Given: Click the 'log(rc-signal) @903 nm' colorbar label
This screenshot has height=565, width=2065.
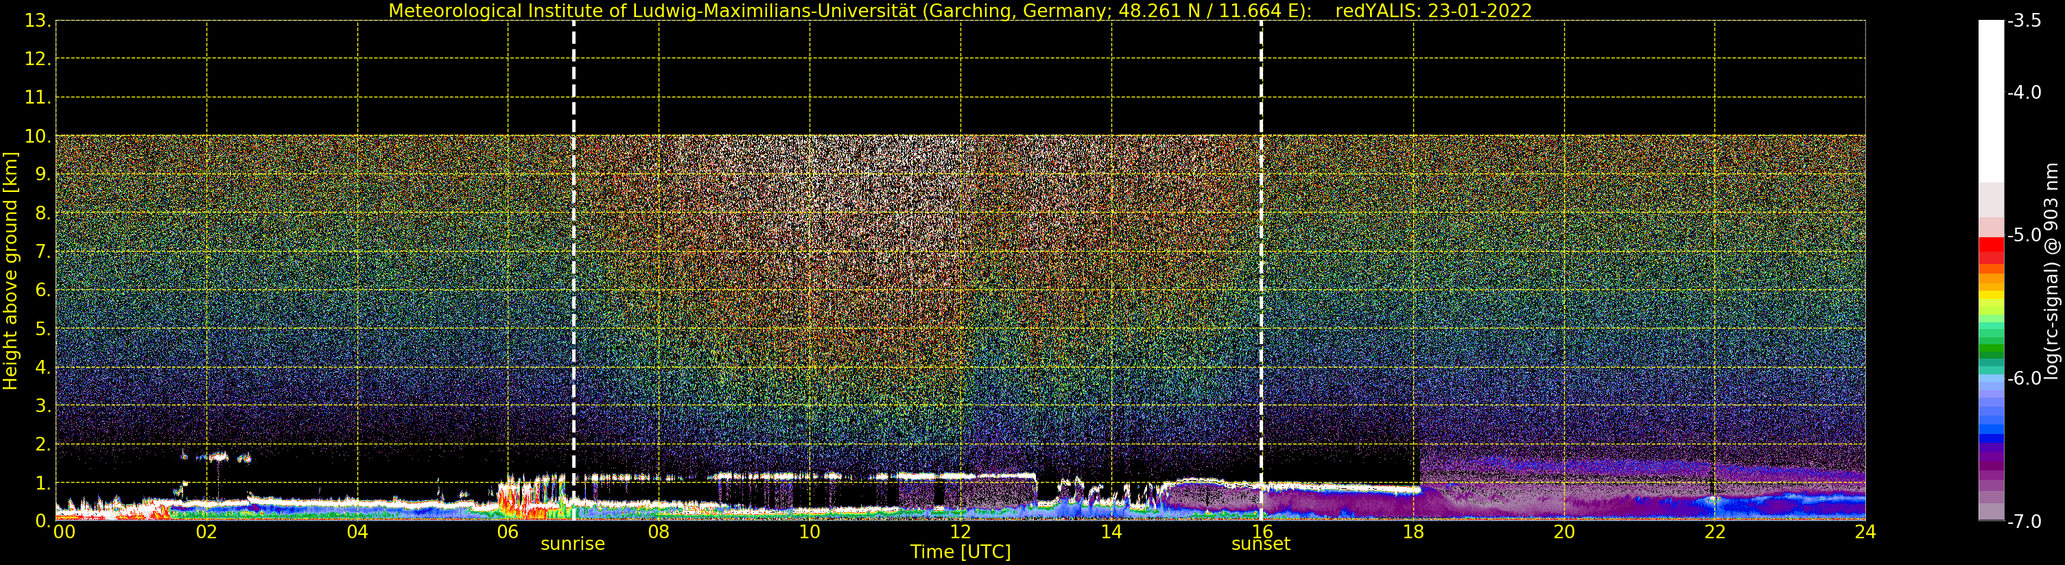Looking at the screenshot, I should pyautogui.click(x=2052, y=271).
